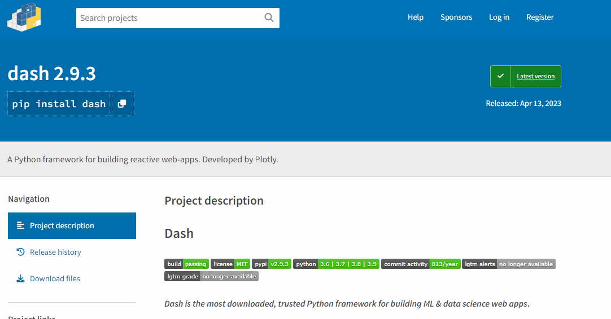Viewport: 611px width, 319px height.
Task: Click the build passing badge
Action: click(x=186, y=264)
